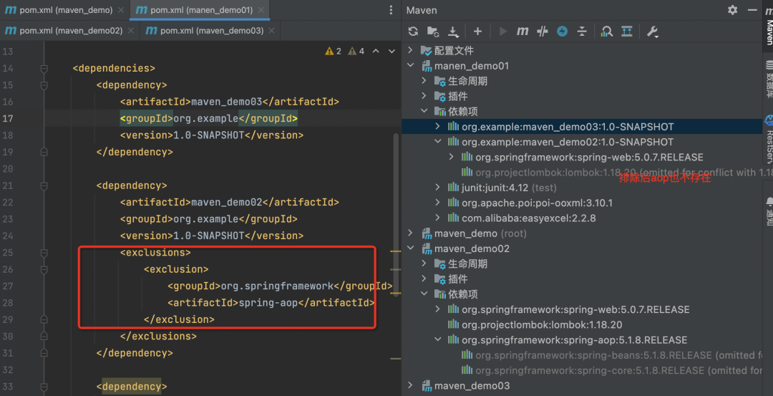Screen dimensions: 773x396
Task: Expand 插件 under manen_demo01
Action: pos(424,96)
